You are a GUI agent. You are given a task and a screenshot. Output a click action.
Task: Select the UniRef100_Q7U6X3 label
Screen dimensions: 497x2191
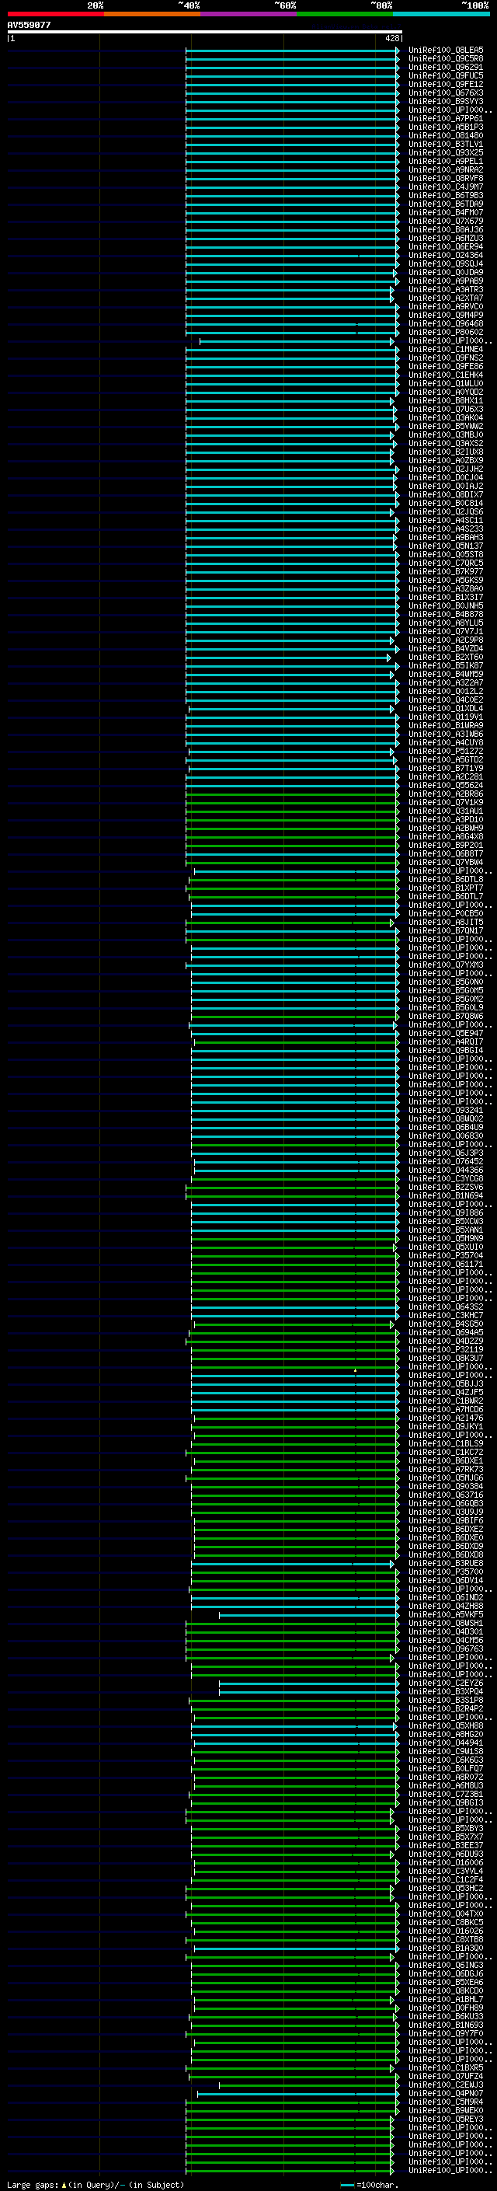[446, 409]
